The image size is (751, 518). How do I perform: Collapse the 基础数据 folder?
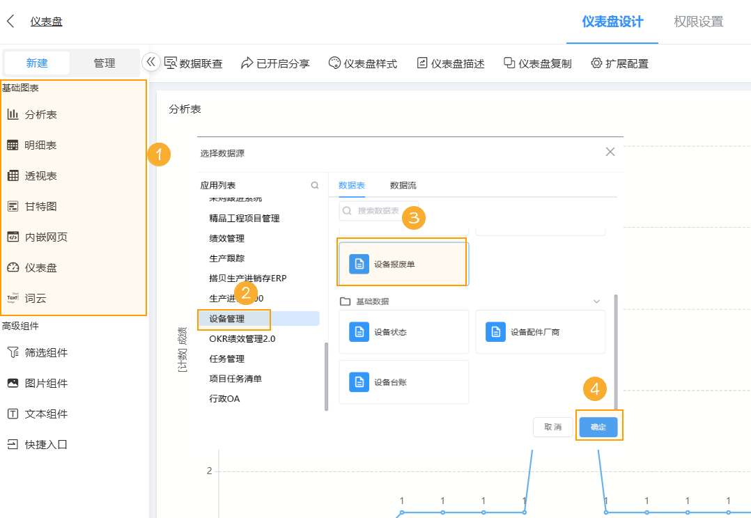point(596,301)
